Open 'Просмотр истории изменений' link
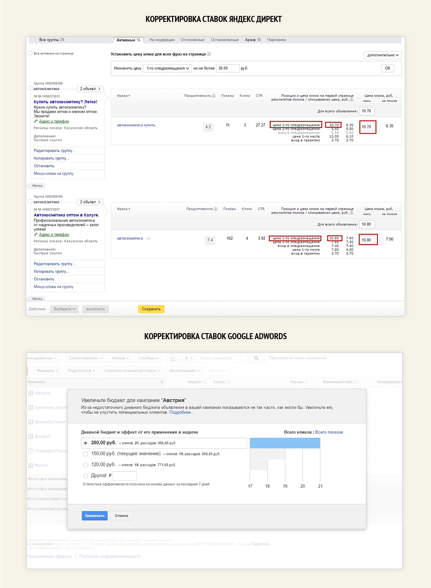This screenshot has height=588, width=431. point(297,358)
